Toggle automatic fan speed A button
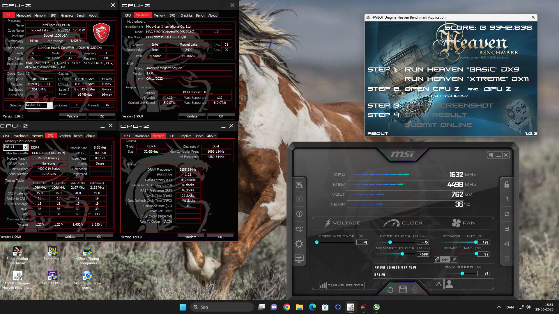559x314 pixels. pos(439,284)
